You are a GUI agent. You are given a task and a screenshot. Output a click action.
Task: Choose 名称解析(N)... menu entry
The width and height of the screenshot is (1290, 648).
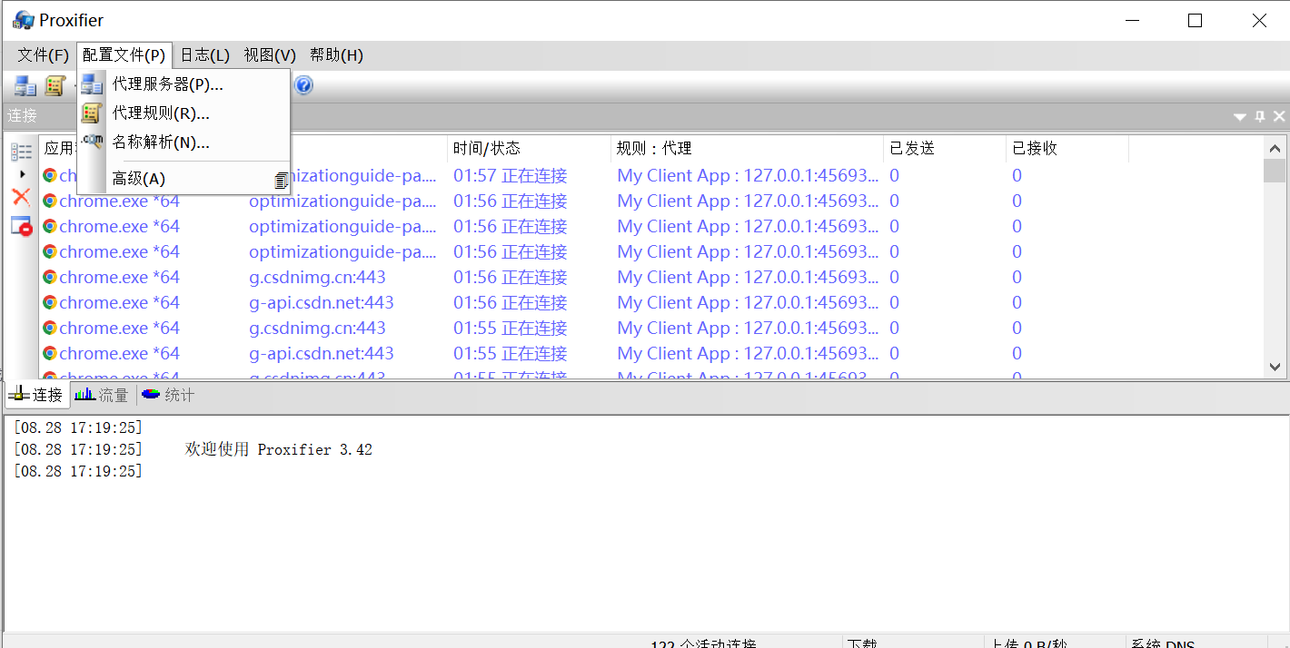[x=184, y=142]
